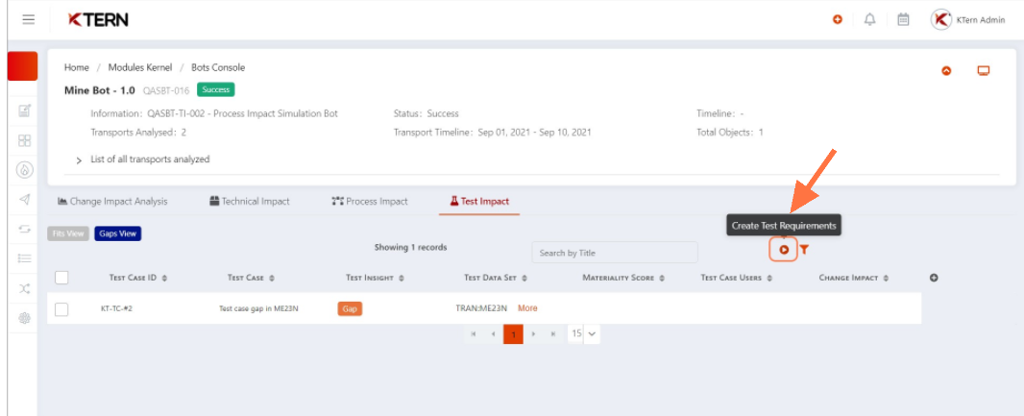Image resolution: width=1024 pixels, height=416 pixels.
Task: Click the Search by Title field
Action: click(x=615, y=253)
